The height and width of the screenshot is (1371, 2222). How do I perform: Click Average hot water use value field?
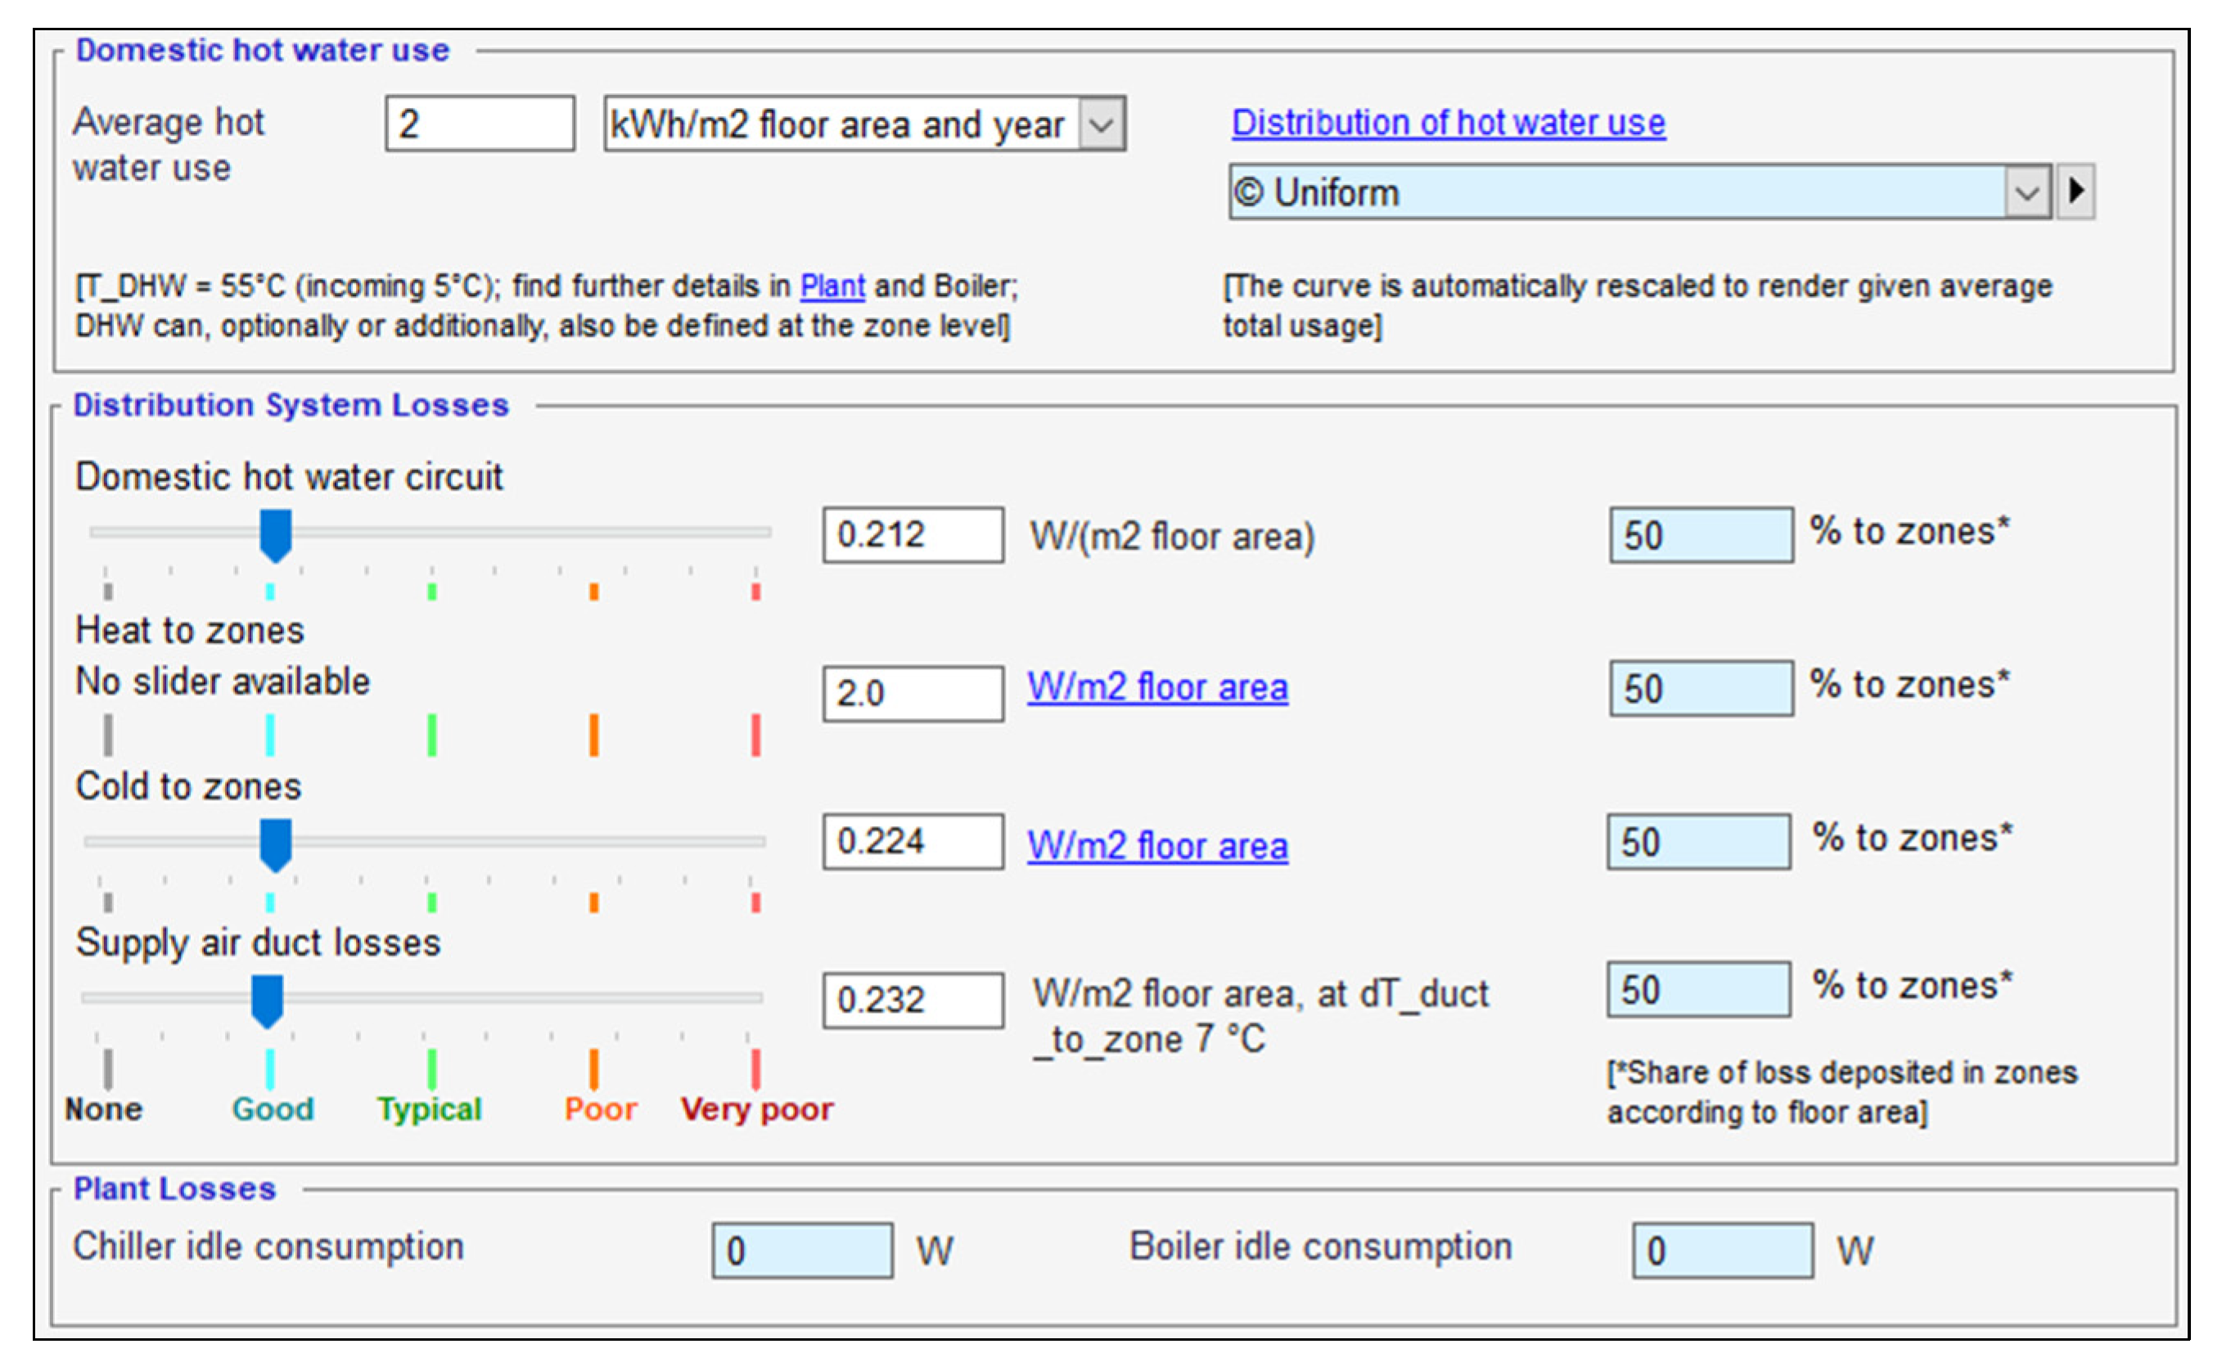point(480,124)
